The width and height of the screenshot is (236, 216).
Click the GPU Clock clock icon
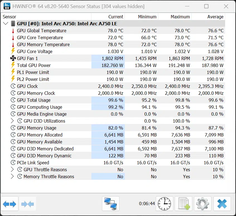[x=13, y=86]
